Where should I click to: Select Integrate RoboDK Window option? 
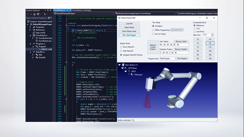(x=121, y=55)
